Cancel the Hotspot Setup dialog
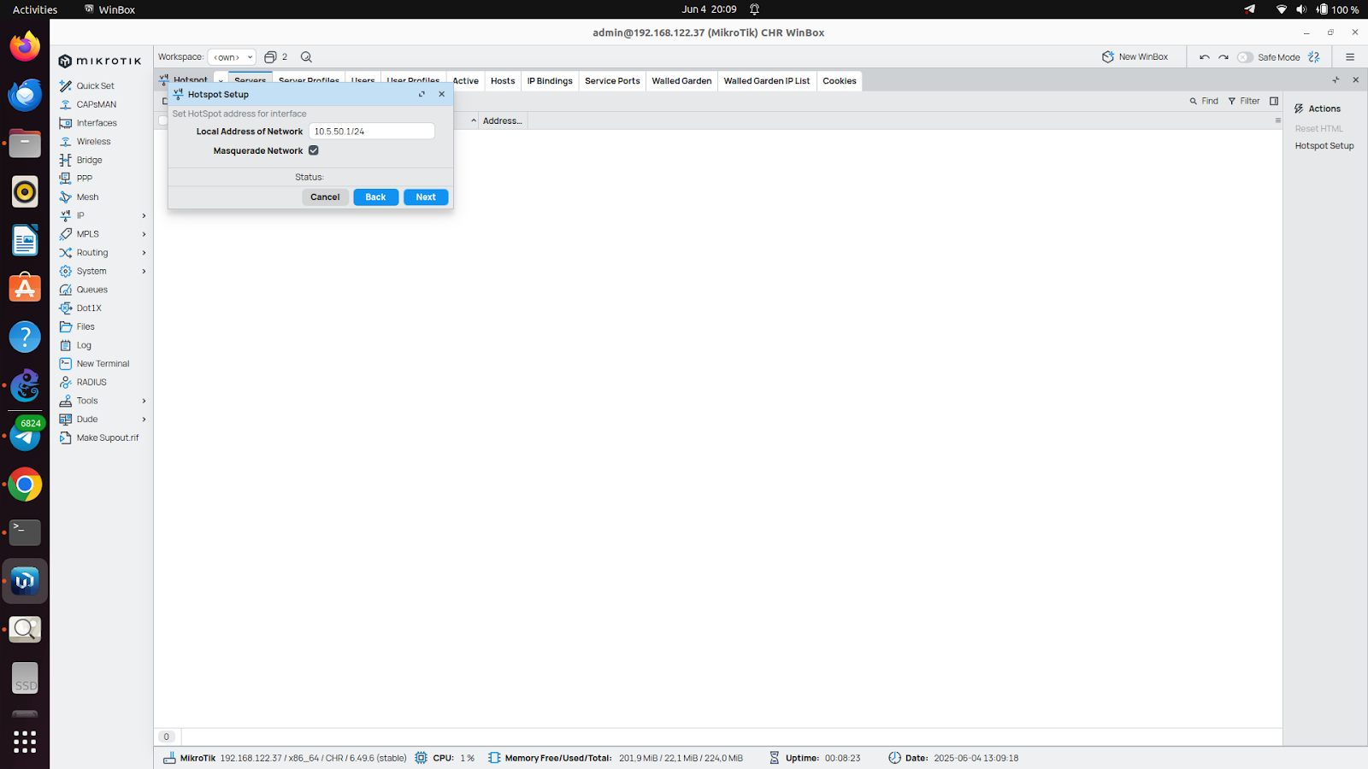Viewport: 1368px width, 769px height. 325,197
